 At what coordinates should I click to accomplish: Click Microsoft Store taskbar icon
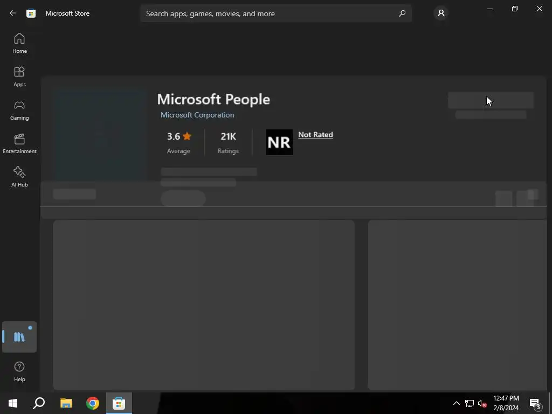(119, 403)
